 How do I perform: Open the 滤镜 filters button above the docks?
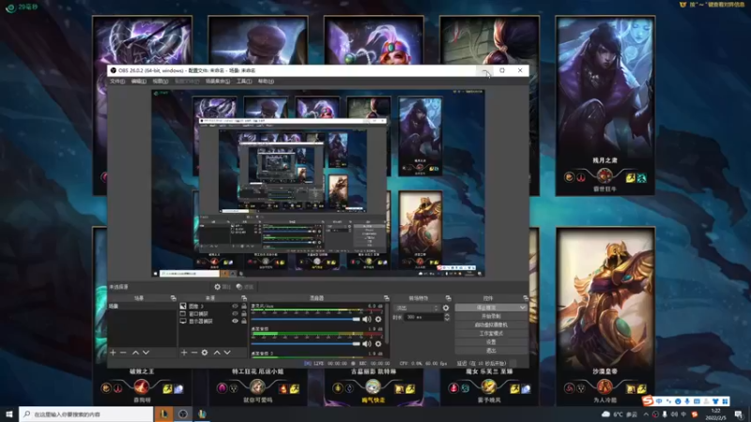pos(245,287)
